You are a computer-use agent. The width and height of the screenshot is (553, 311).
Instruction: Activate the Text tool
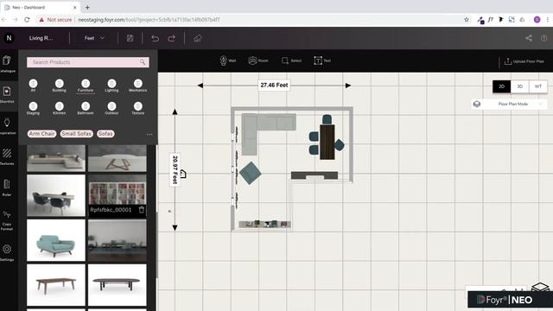[x=322, y=60]
